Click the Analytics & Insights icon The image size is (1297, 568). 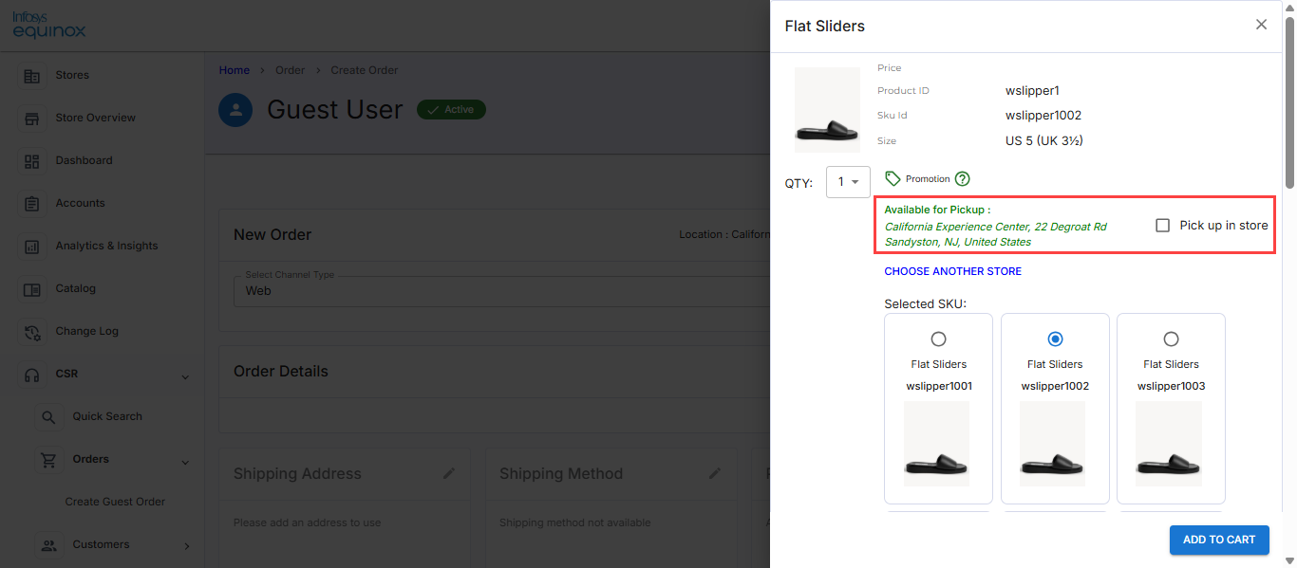(x=32, y=247)
